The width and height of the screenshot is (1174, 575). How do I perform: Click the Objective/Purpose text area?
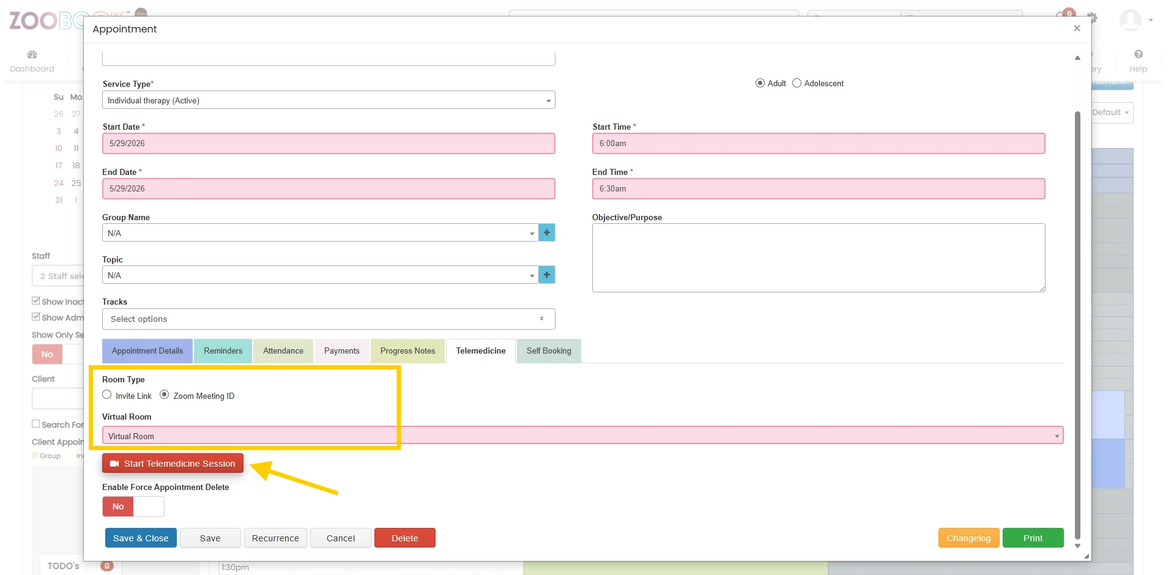coord(819,258)
